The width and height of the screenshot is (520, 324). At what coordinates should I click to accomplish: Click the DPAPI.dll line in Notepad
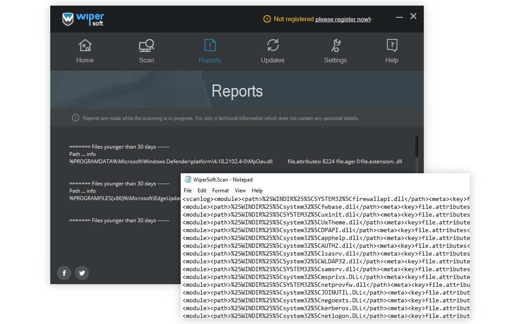point(326,230)
